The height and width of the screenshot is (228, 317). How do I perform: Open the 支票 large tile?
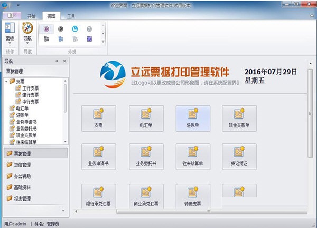(99, 118)
